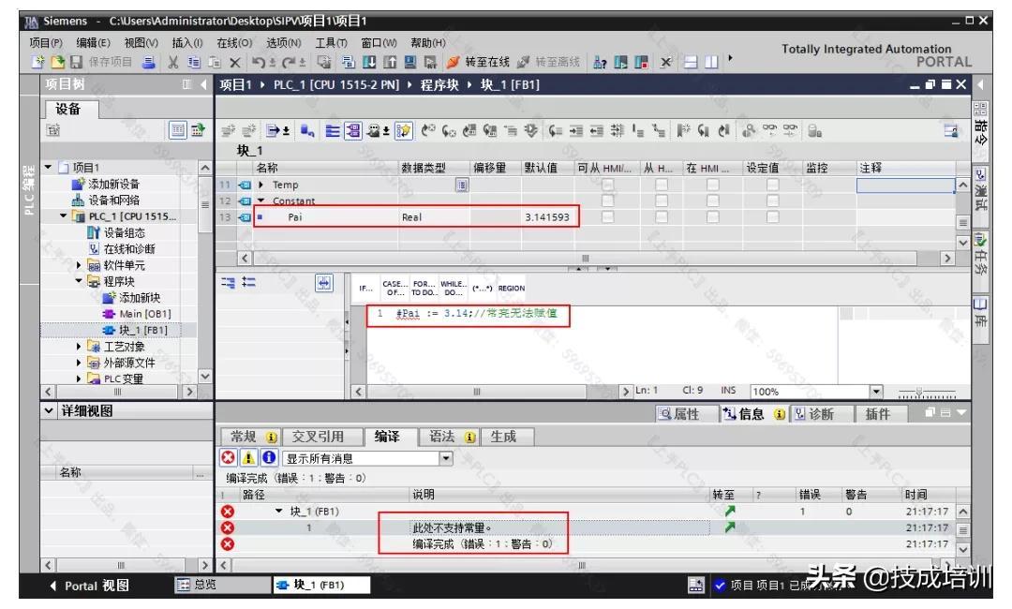The image size is (1012, 609).
Task: Click the Redo arrow icon
Action: [289, 62]
